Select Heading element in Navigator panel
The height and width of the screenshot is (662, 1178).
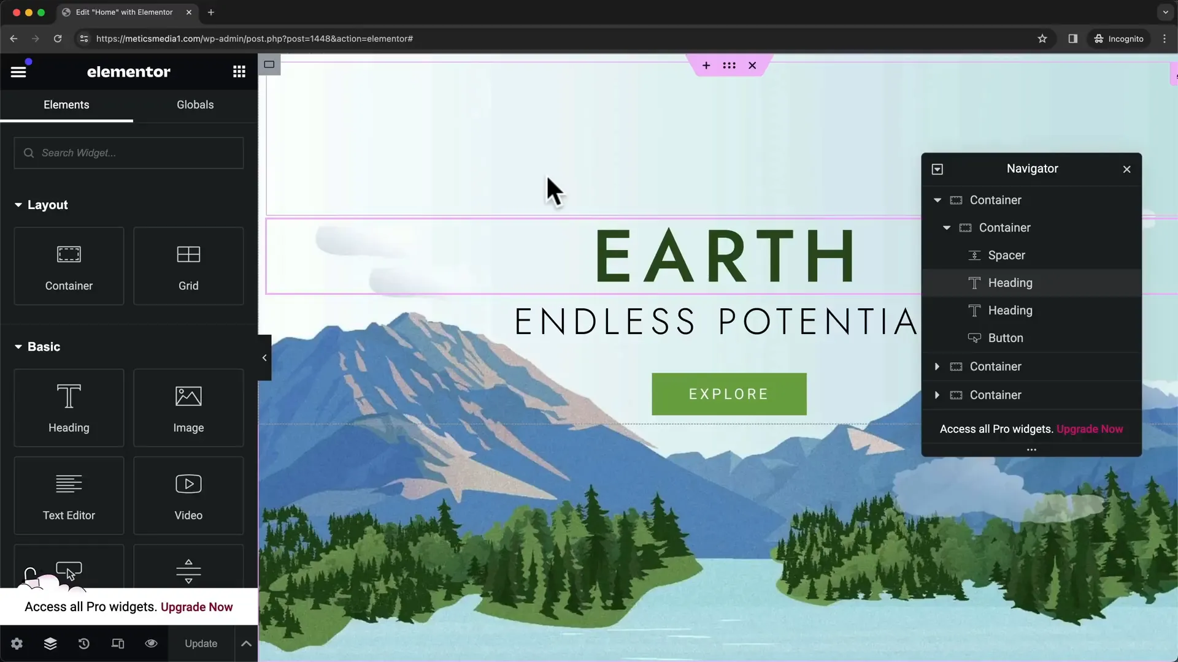[x=1010, y=282]
